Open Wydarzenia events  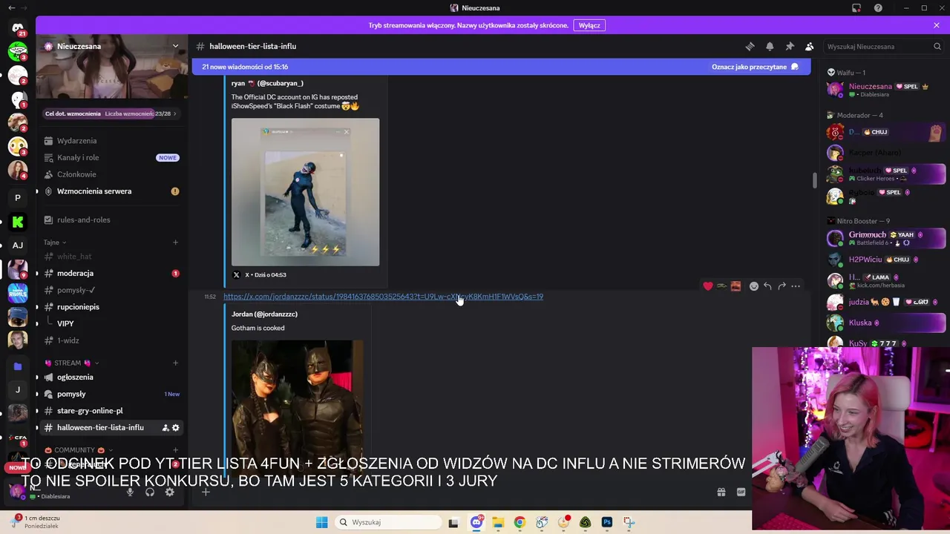111,141
